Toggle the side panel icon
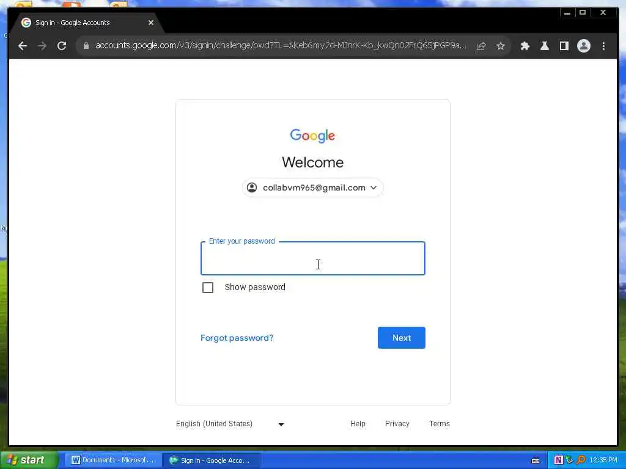Image resolution: width=626 pixels, height=469 pixels. (x=564, y=46)
